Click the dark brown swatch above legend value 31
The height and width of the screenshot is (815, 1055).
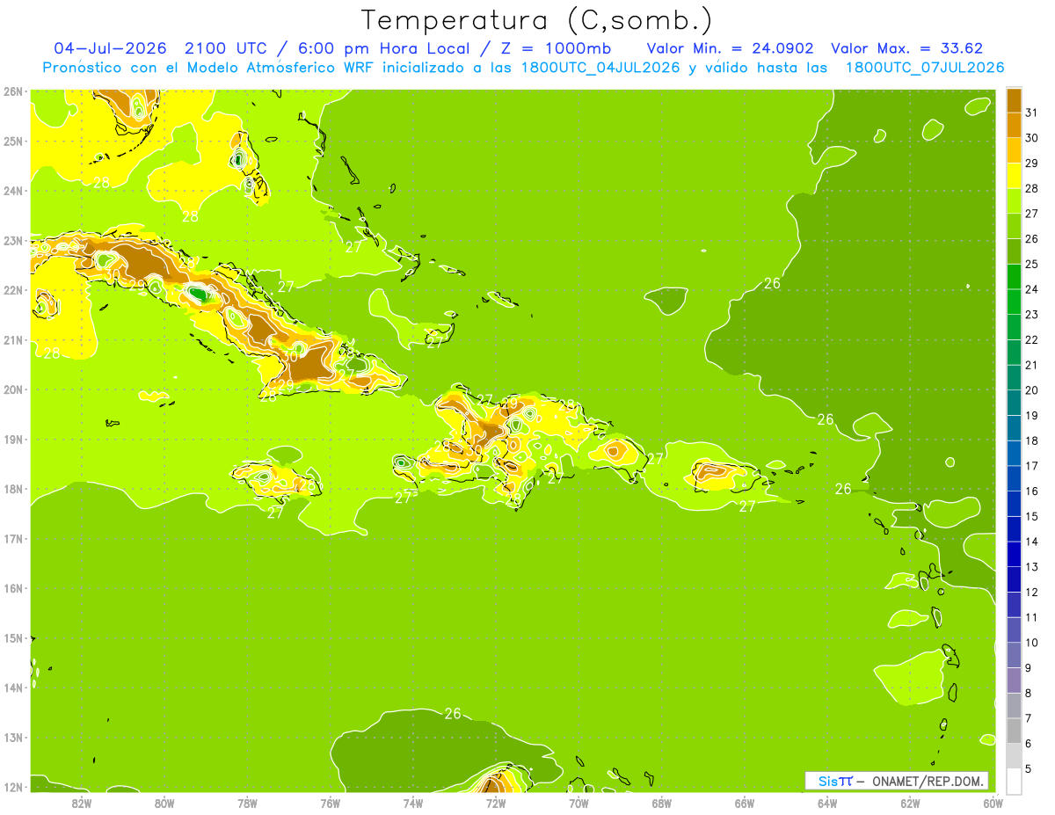click(1014, 100)
